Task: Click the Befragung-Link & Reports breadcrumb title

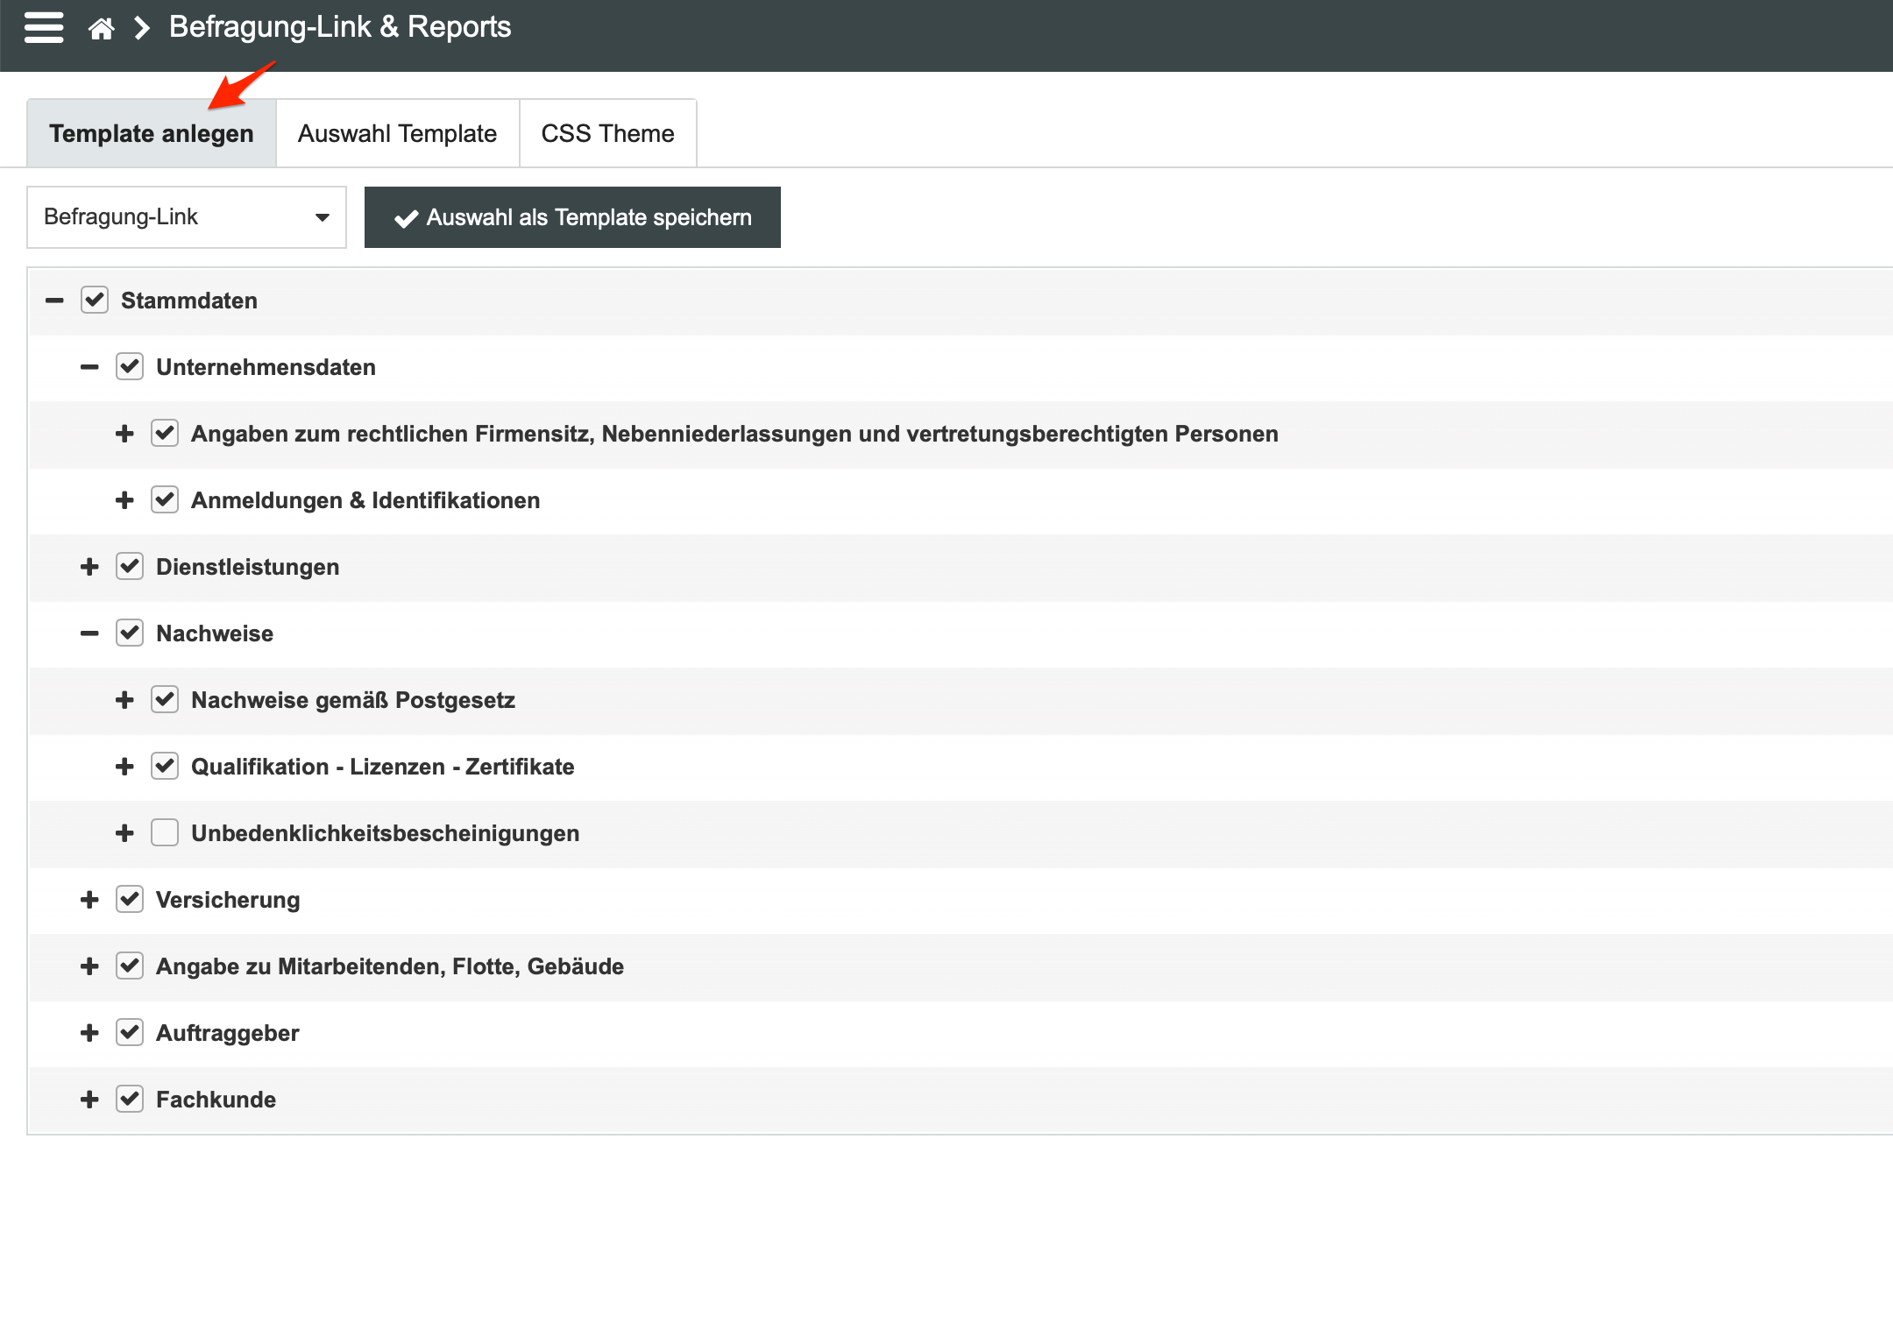Action: coord(340,27)
